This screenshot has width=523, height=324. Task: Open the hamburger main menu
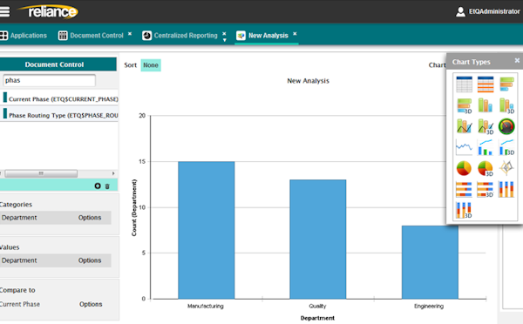tap(4, 11)
